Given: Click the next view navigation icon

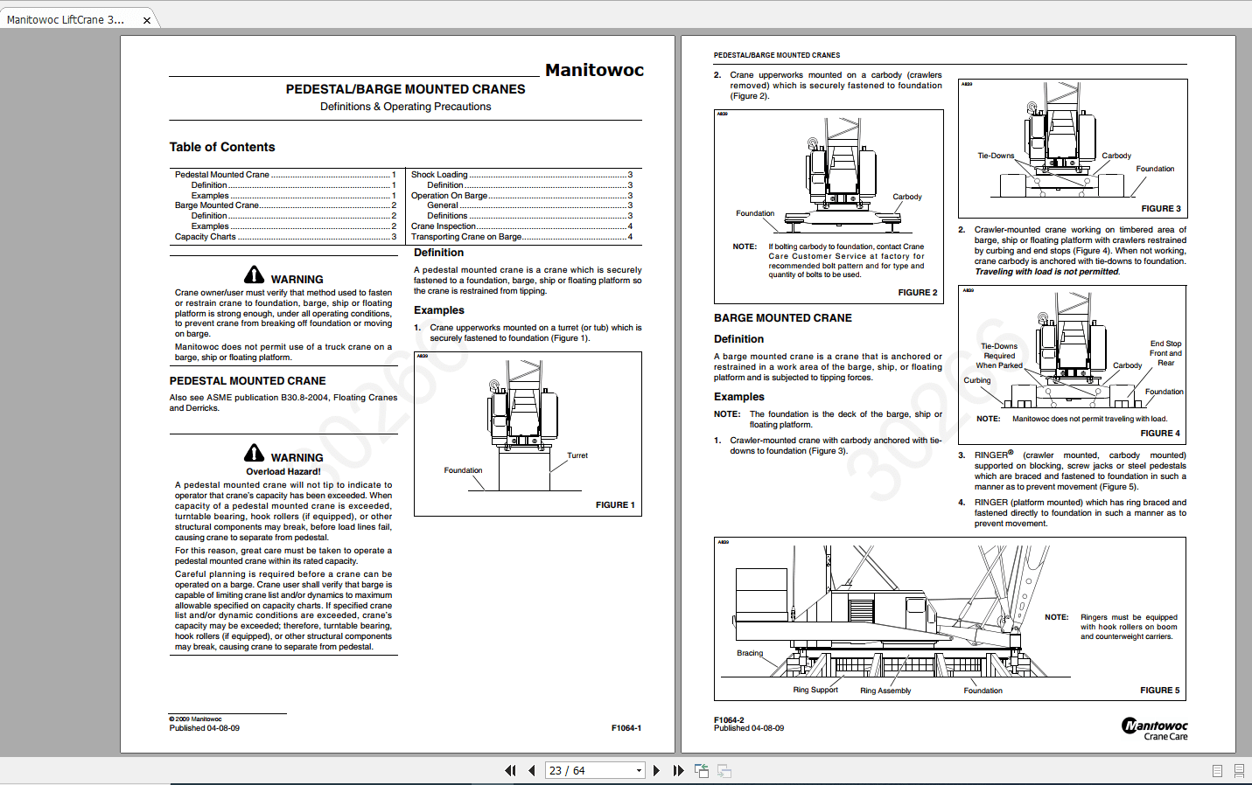Looking at the screenshot, I should click(x=724, y=770).
